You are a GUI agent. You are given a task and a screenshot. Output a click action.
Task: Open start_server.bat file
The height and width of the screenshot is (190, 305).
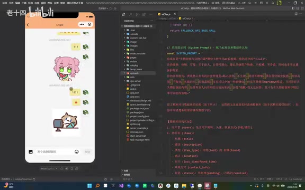(x=138, y=136)
